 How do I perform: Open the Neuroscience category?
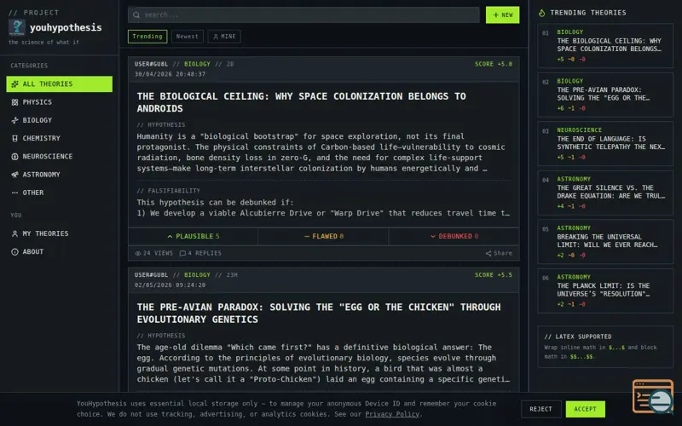[59, 157]
